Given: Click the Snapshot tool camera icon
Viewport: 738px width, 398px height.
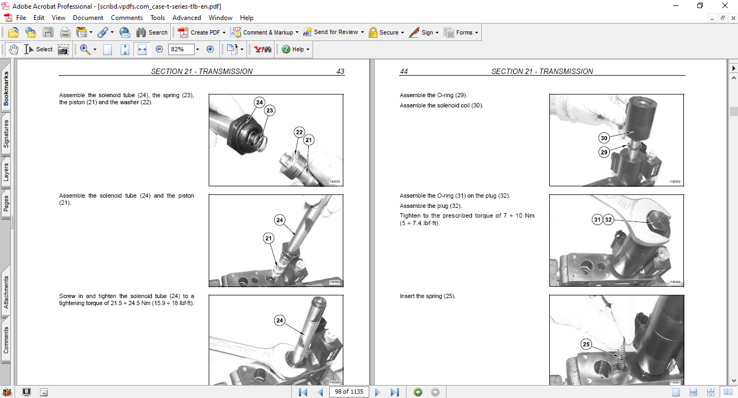Looking at the screenshot, I should click(x=63, y=49).
